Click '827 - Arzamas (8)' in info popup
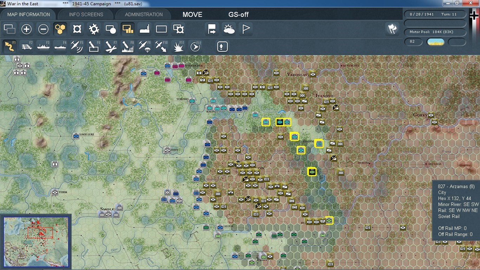This screenshot has width=480, height=270. pos(456,186)
